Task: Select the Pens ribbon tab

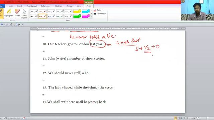Action: pyautogui.click(x=88, y=6)
